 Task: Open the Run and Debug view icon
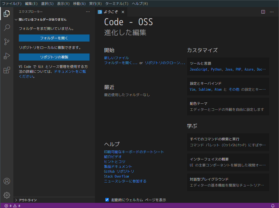coord(7,56)
